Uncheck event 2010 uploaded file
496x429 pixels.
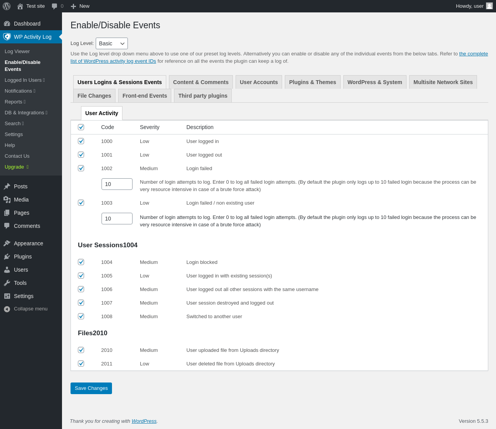pos(81,350)
